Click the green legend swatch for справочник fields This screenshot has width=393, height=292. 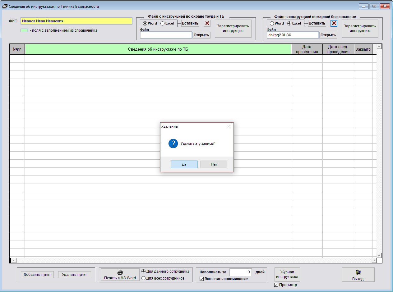pos(24,30)
